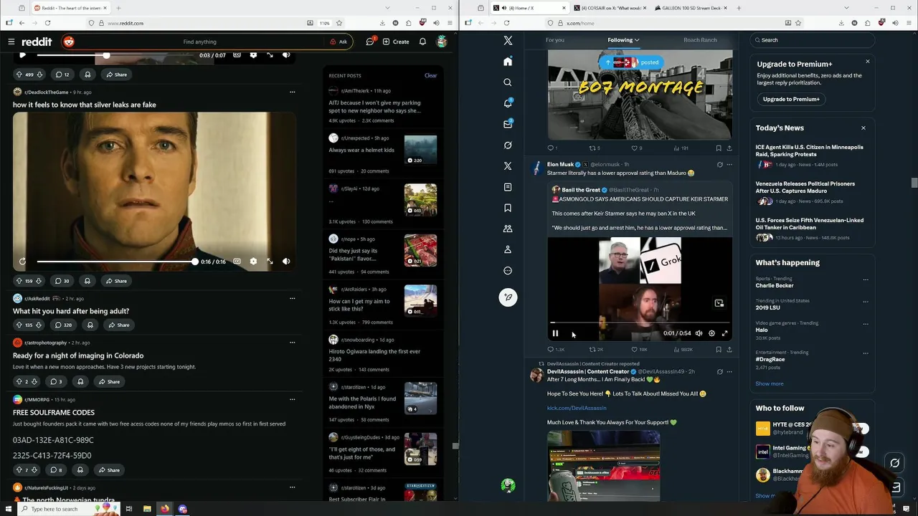Open comments on silver leaks post (30)
This screenshot has width=918, height=516.
[x=62, y=281]
